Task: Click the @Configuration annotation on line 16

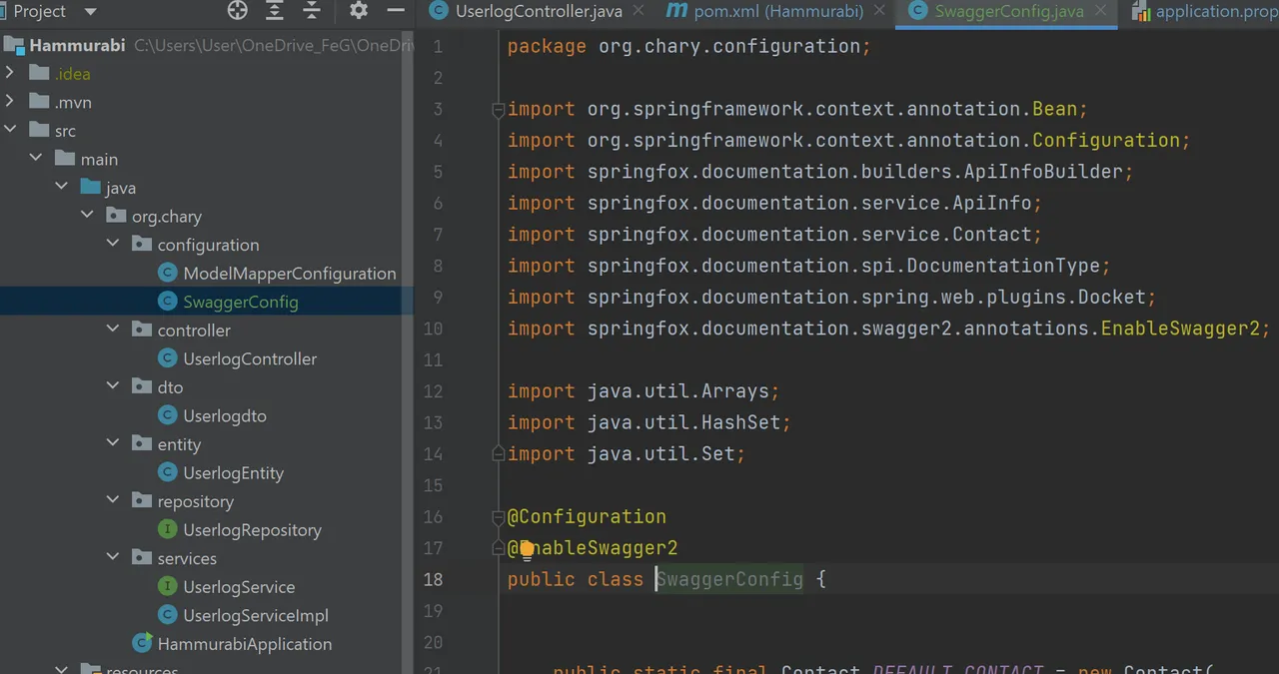Action: pos(587,516)
